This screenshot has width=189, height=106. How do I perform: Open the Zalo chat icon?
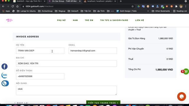4,75
